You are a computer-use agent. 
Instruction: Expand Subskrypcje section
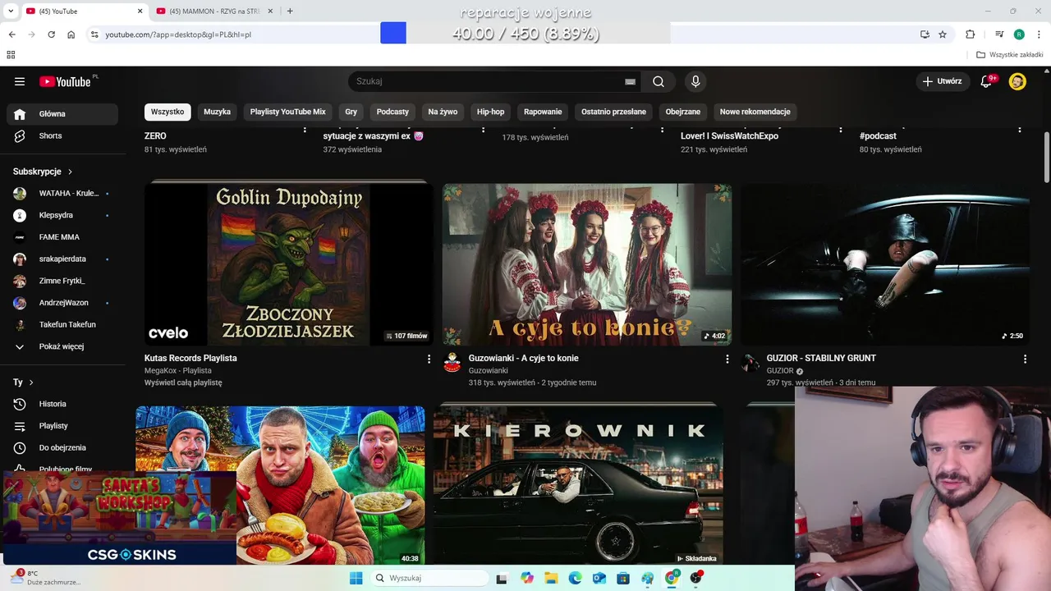click(43, 172)
